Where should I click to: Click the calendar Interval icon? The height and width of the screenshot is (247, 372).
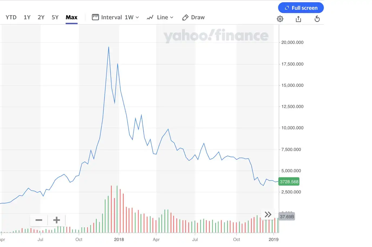(95, 17)
